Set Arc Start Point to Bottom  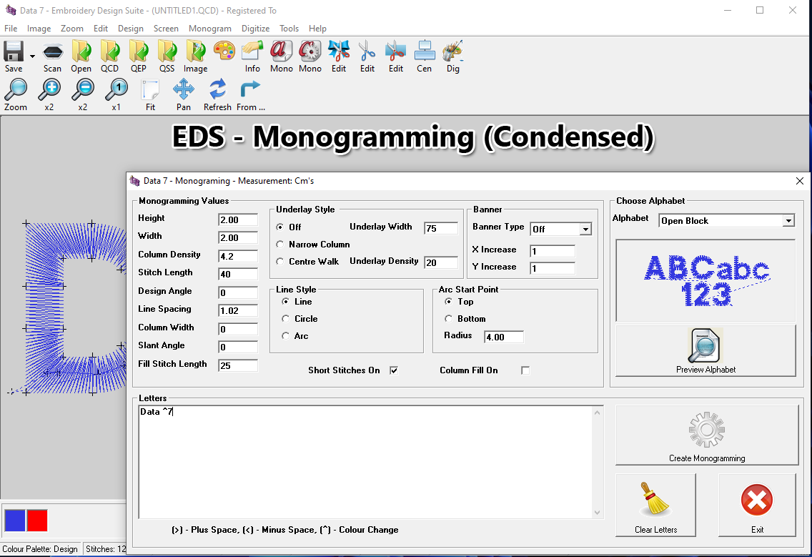(x=448, y=319)
